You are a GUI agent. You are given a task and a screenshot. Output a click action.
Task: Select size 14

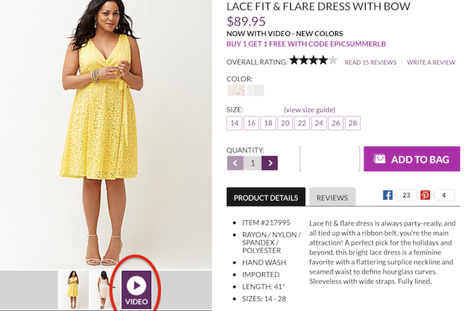(x=234, y=123)
